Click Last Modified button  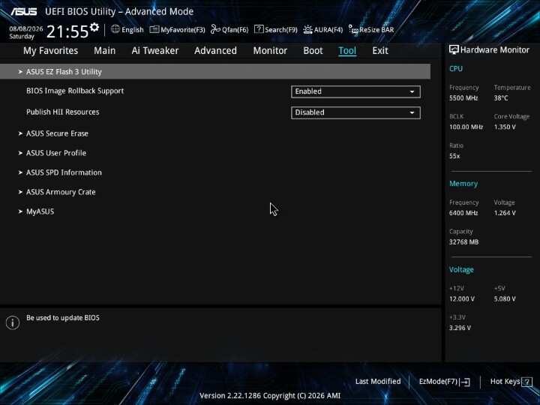pos(378,382)
